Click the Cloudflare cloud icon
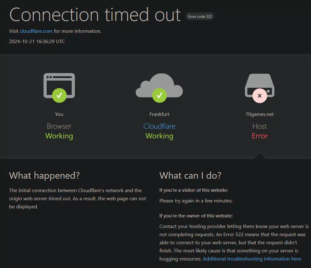Screen dimensions: 311x268 click(x=159, y=86)
